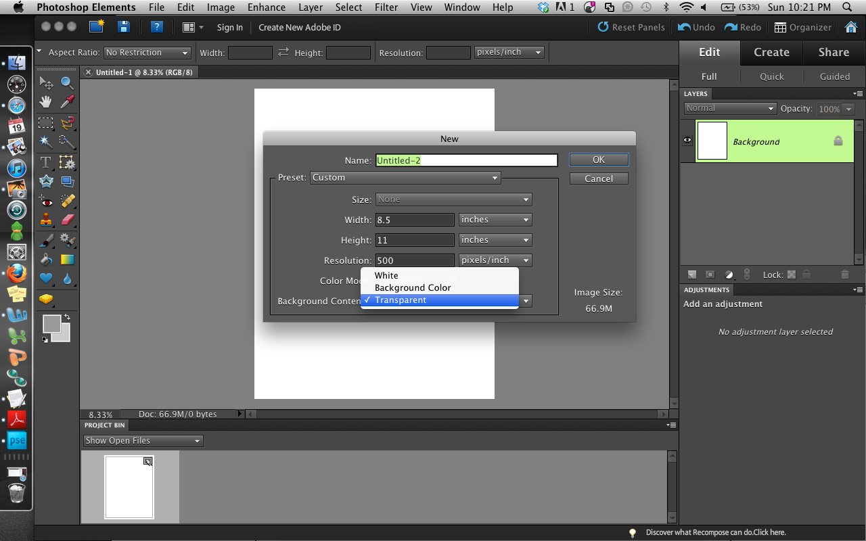866x541 pixels.
Task: Select the Eyedropper tool
Action: [67, 103]
